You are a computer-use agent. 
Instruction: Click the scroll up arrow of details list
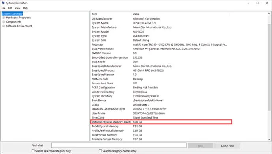click(x=269, y=13)
